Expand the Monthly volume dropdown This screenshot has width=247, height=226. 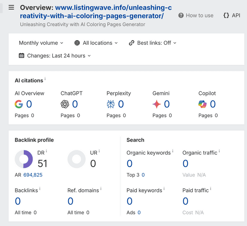point(41,43)
